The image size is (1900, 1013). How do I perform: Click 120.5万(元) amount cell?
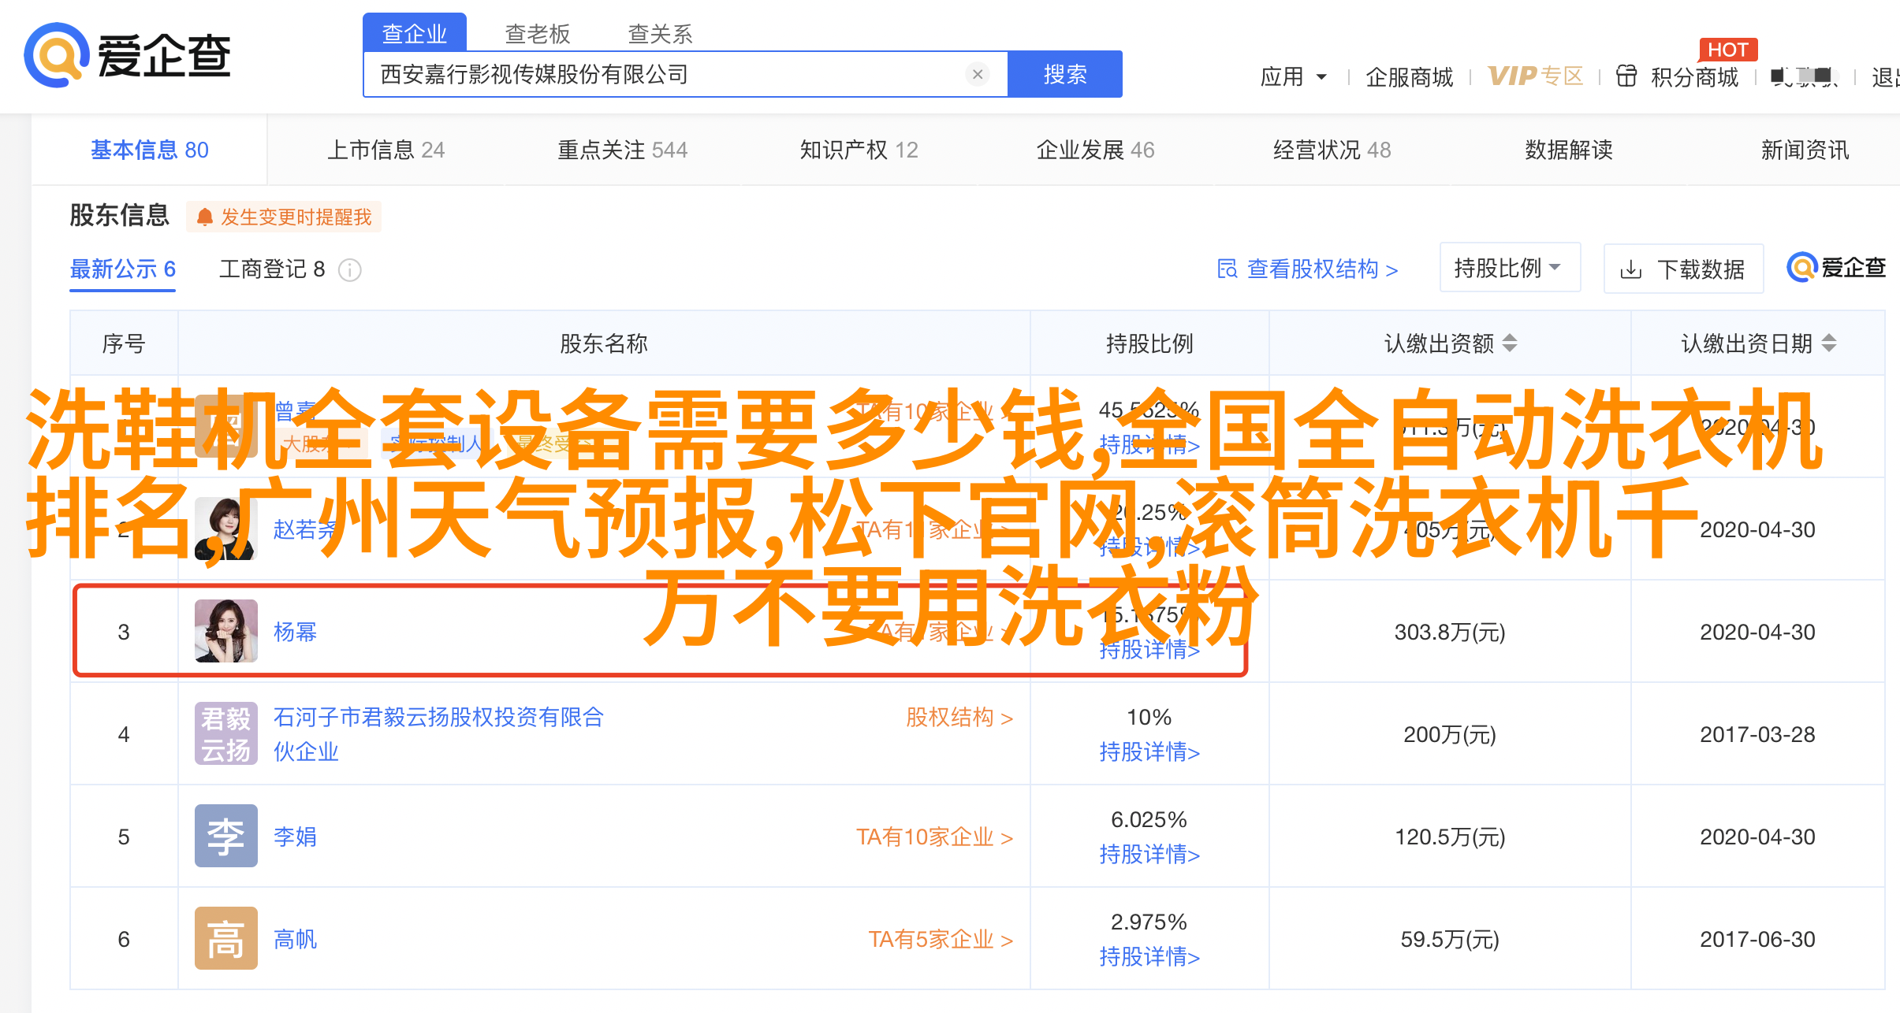(1450, 837)
